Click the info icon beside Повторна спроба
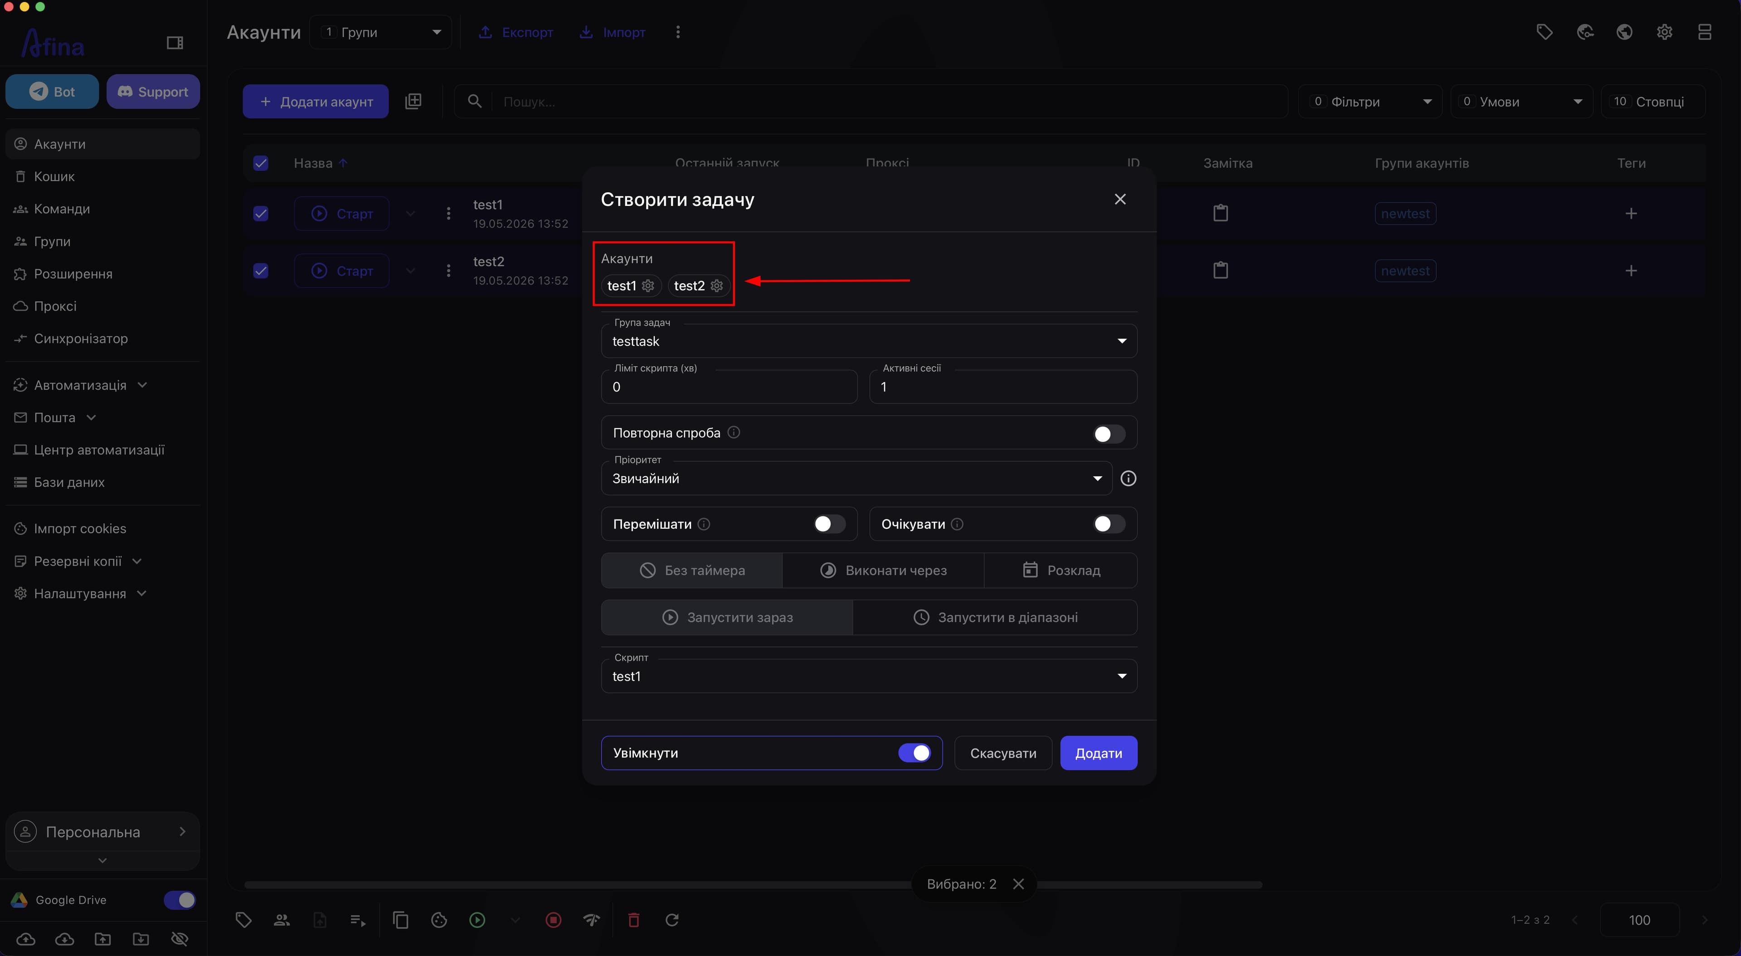The width and height of the screenshot is (1741, 956). (x=734, y=433)
